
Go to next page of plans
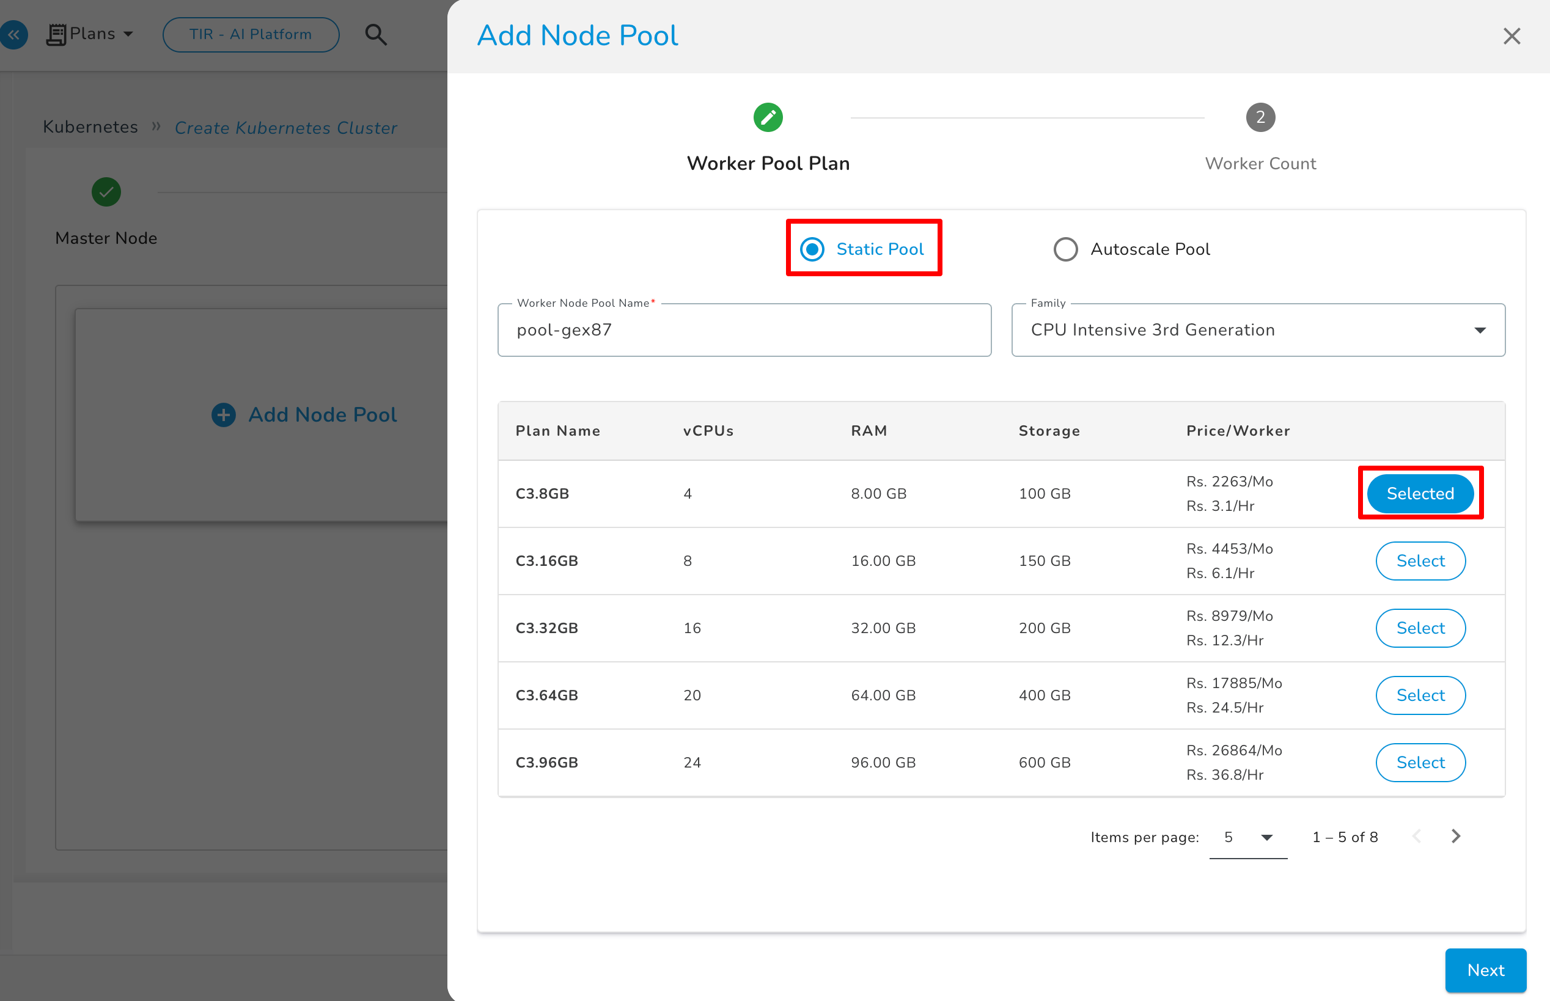[x=1456, y=836]
